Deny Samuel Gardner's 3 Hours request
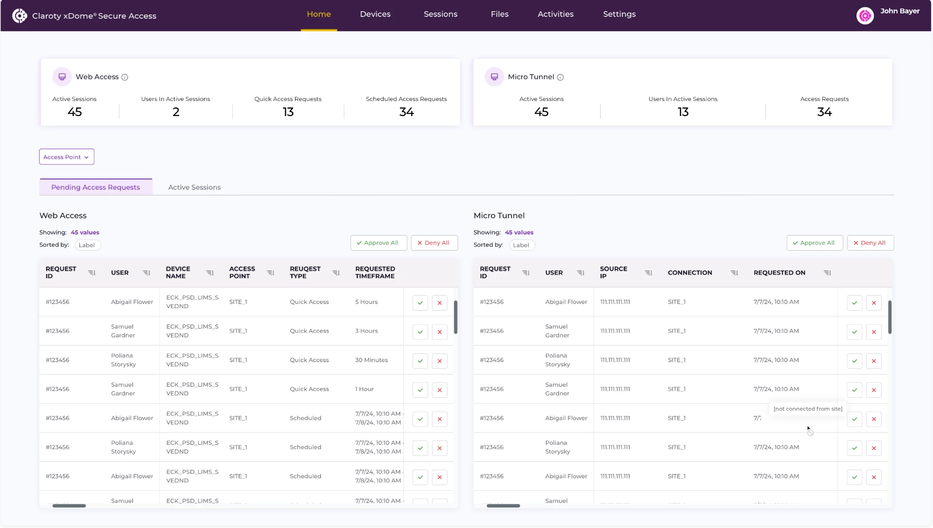933x528 pixels. [x=440, y=332]
